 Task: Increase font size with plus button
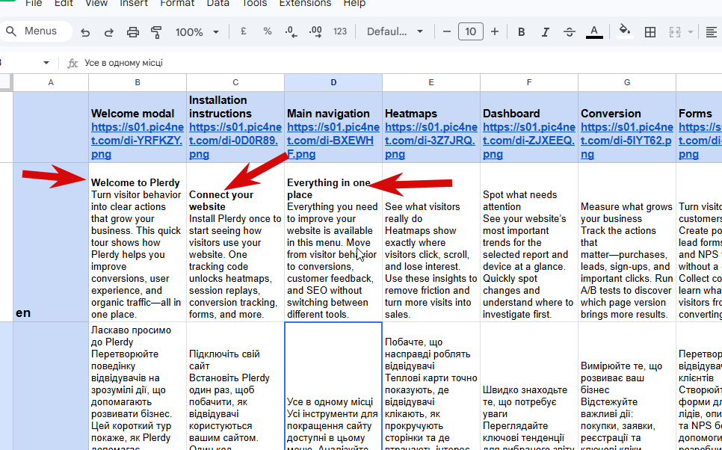pyautogui.click(x=495, y=31)
